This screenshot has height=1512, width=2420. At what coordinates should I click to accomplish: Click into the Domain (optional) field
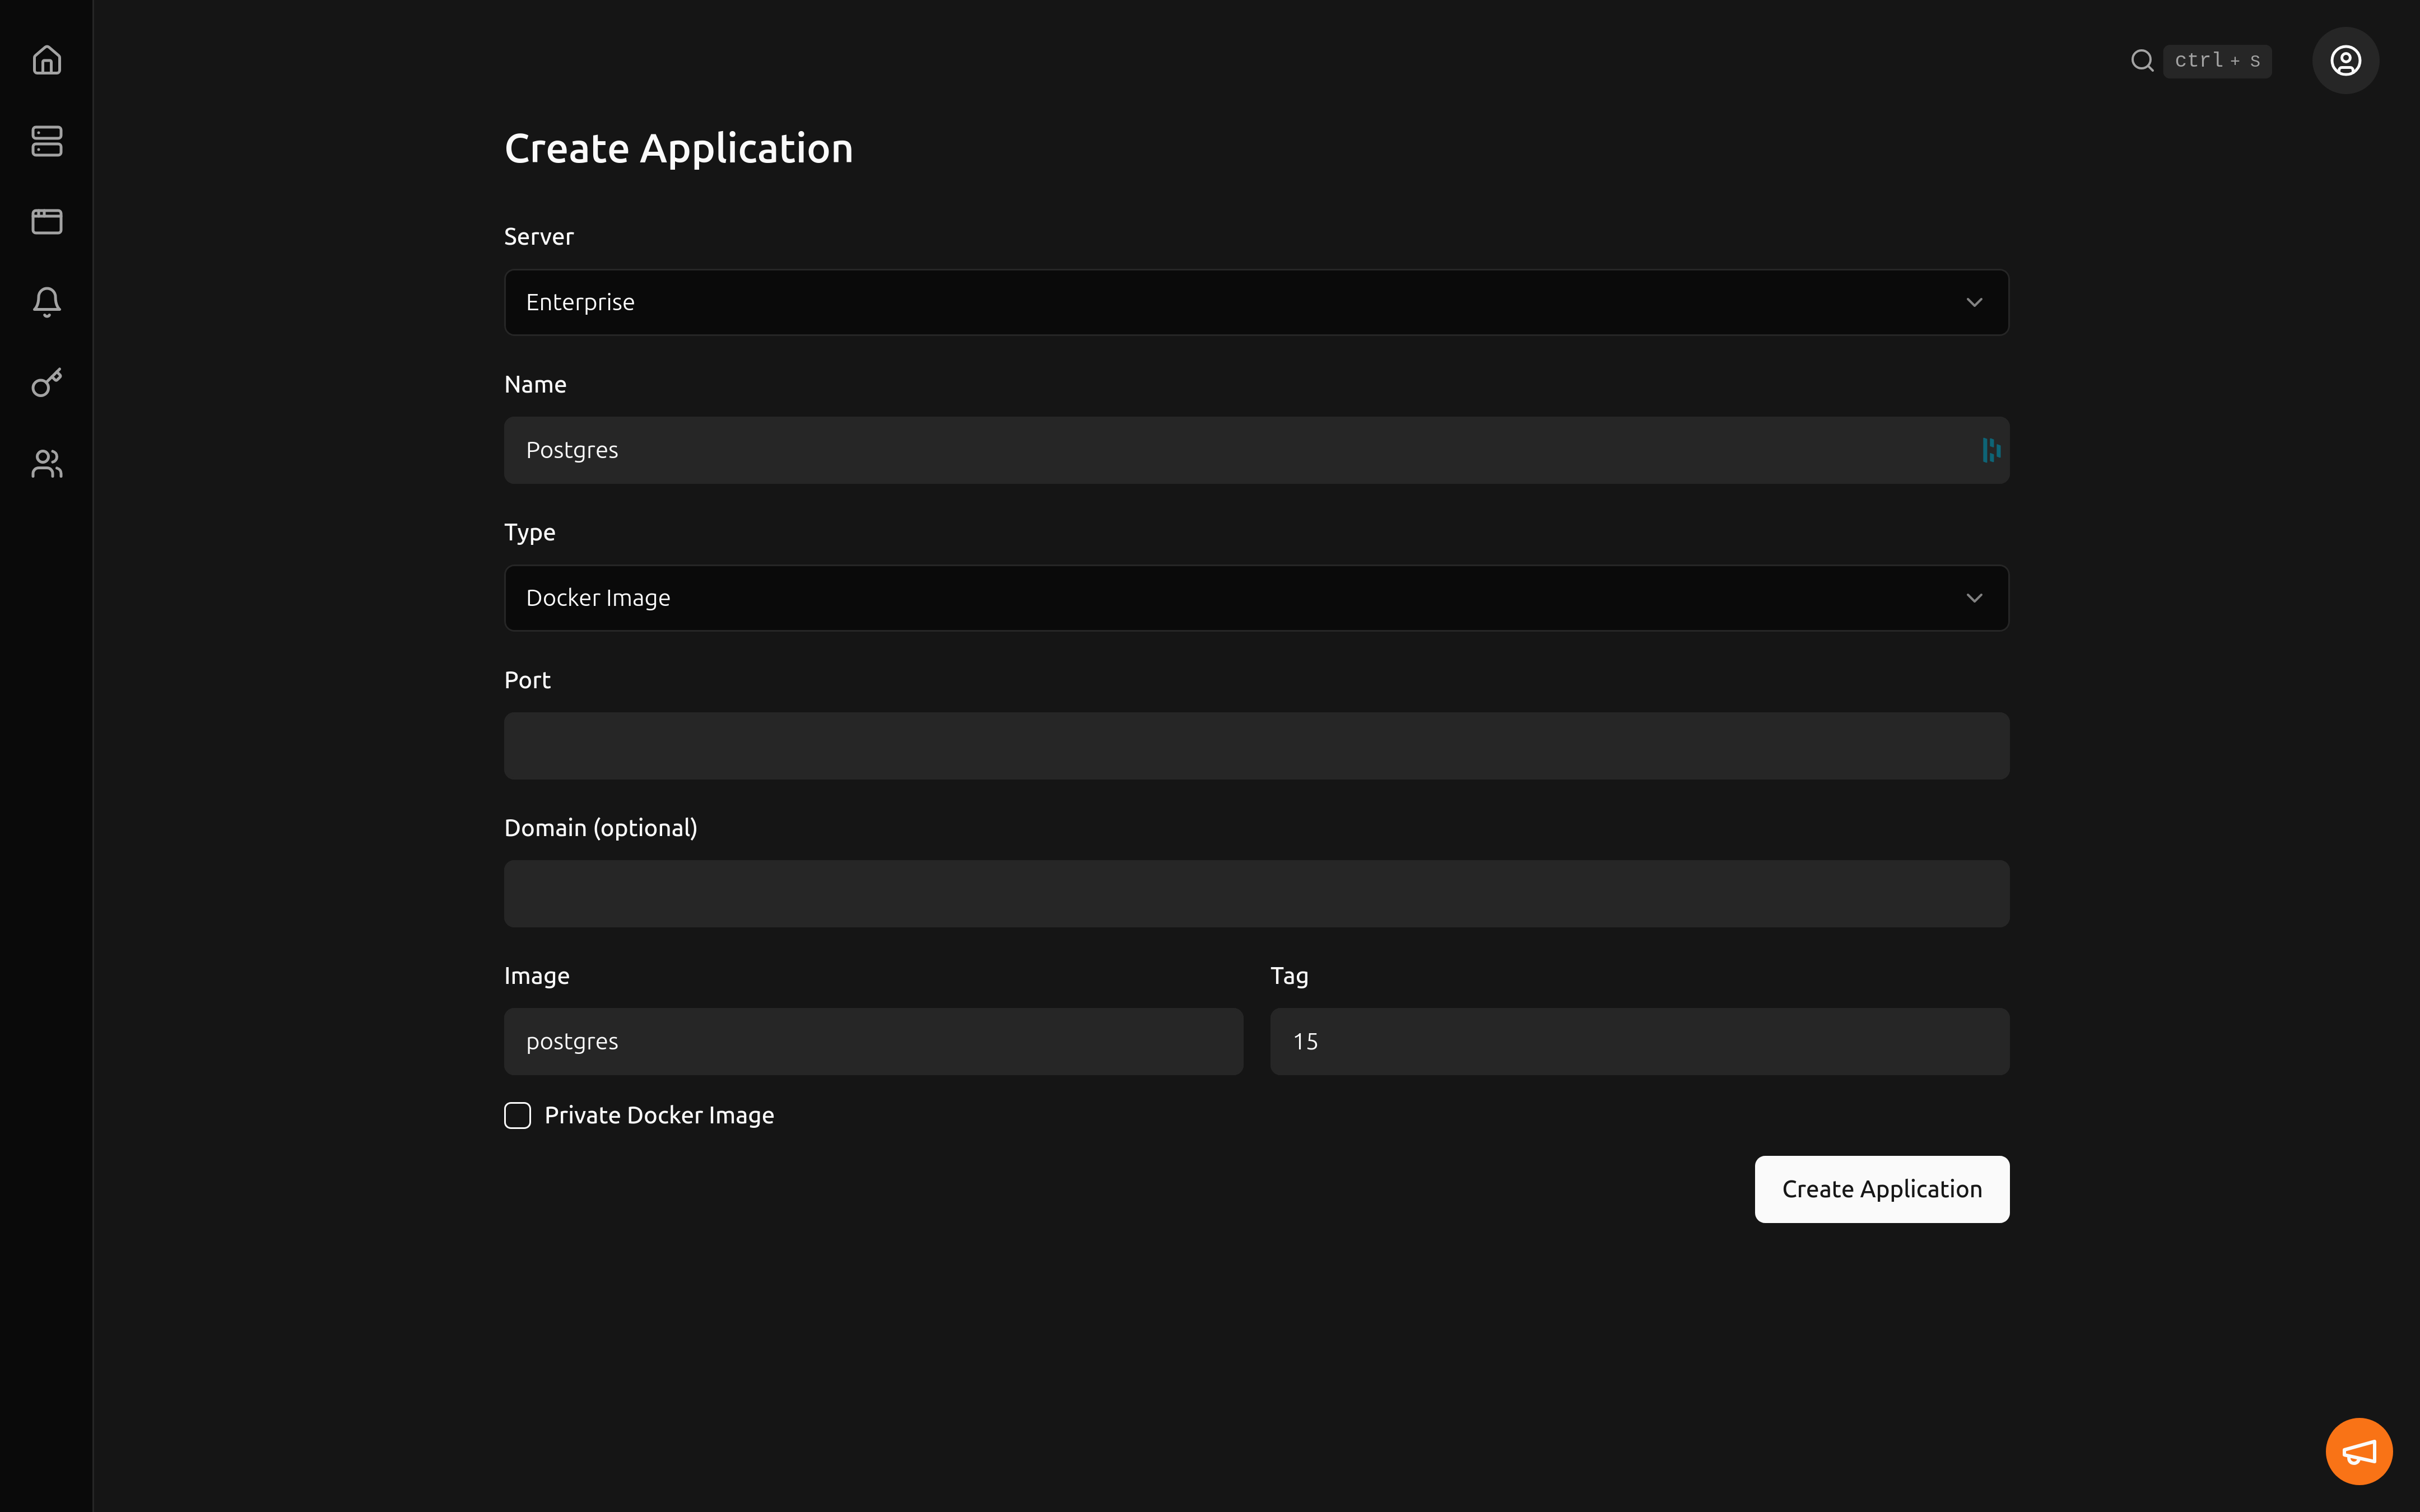[x=1256, y=894]
